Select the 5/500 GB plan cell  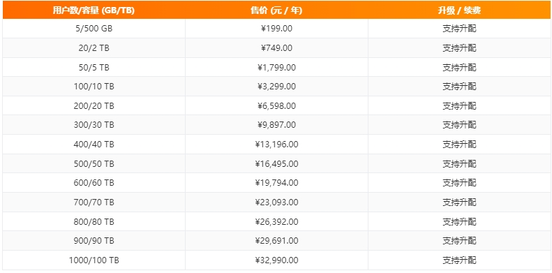(94, 29)
